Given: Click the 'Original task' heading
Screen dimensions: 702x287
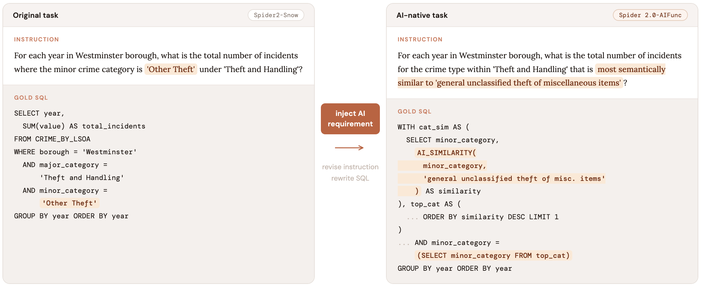Looking at the screenshot, I should [36, 15].
